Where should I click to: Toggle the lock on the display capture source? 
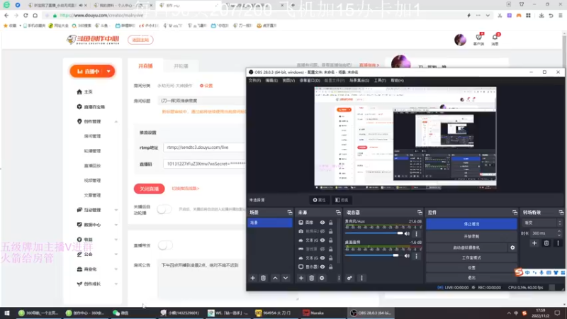(330, 267)
